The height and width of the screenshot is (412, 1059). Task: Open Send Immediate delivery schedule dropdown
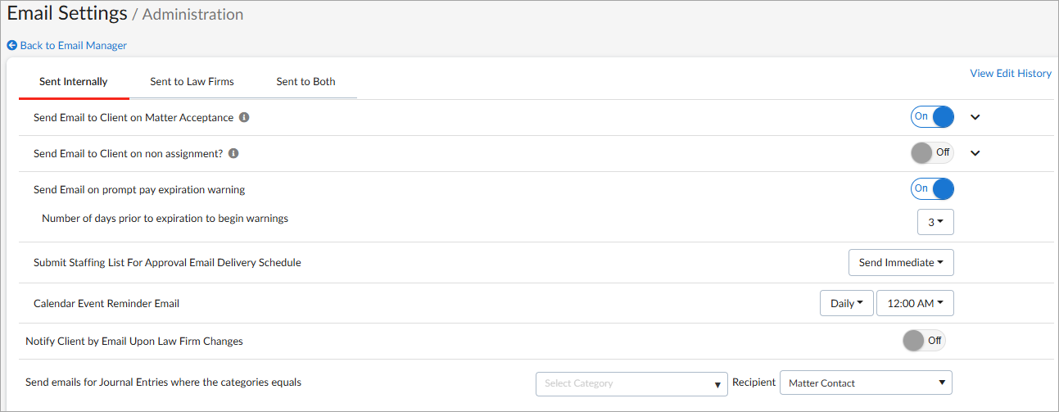[901, 263]
